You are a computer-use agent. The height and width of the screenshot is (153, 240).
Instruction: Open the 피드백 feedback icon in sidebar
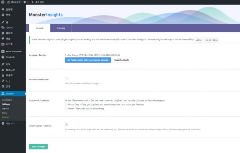[3, 44]
